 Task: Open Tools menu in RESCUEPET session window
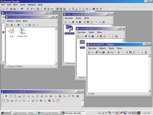point(91,32)
